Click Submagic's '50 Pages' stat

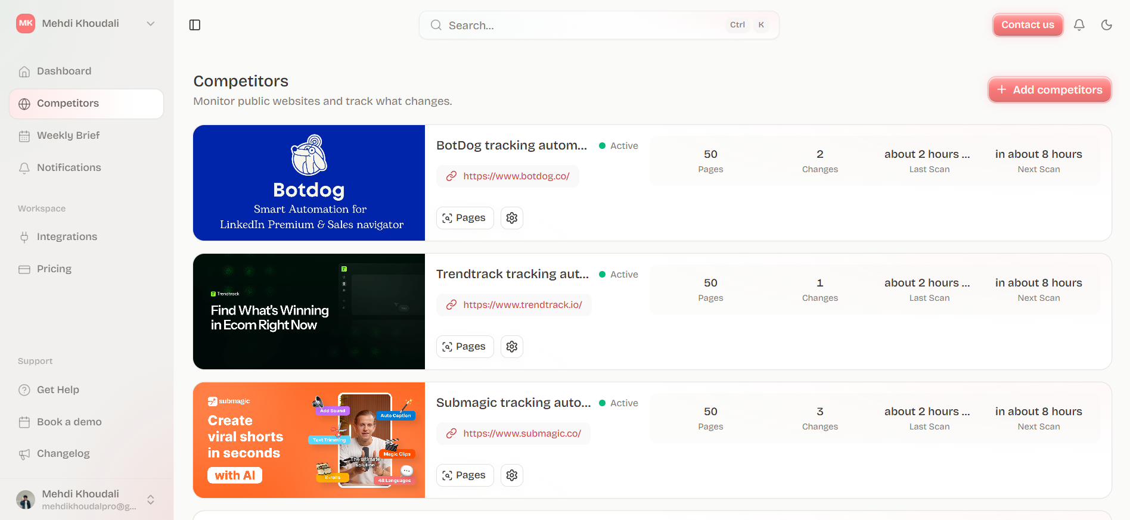pos(710,418)
